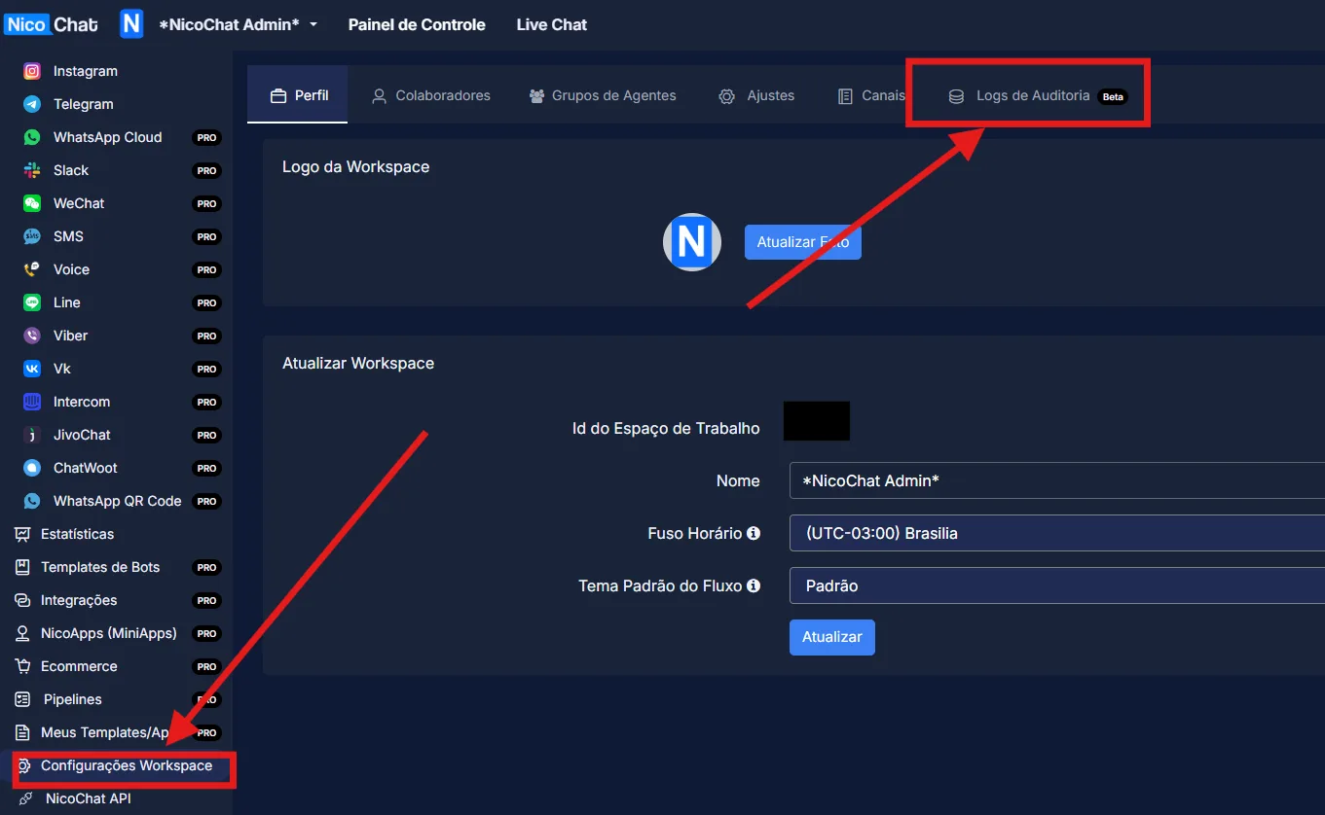Open the Voice channel icon
1325x815 pixels.
tap(32, 269)
